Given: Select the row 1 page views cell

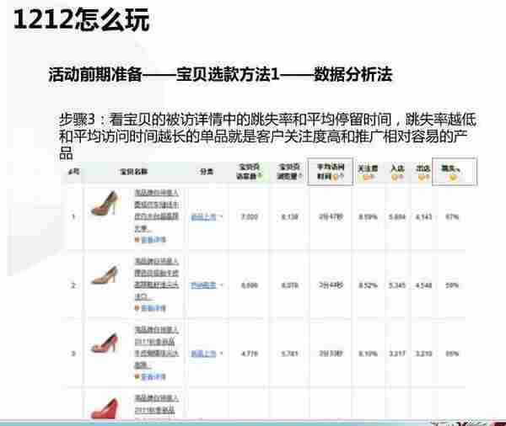Looking at the screenshot, I should click(x=289, y=217).
